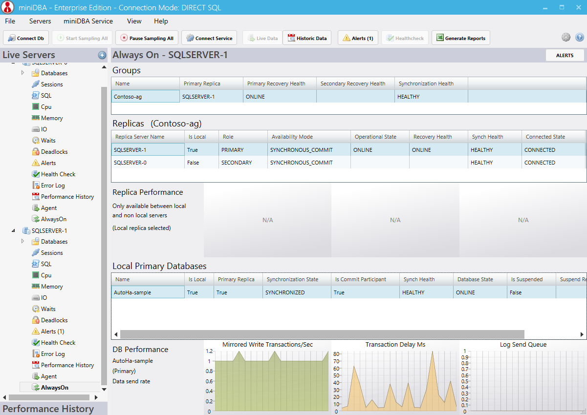The height and width of the screenshot is (415, 587).
Task: Open Agent under the first server
Action: [44, 208]
